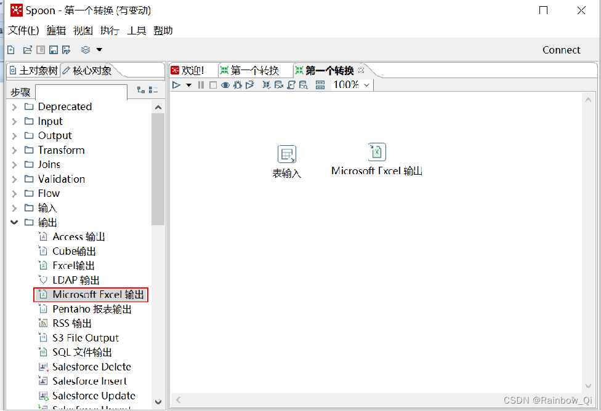Image resolution: width=601 pixels, height=411 pixels.
Task: Open the 帮助 menu
Action: click(163, 30)
